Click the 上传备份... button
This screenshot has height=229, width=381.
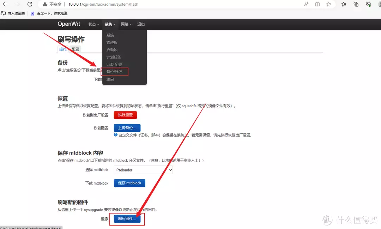[x=127, y=128]
